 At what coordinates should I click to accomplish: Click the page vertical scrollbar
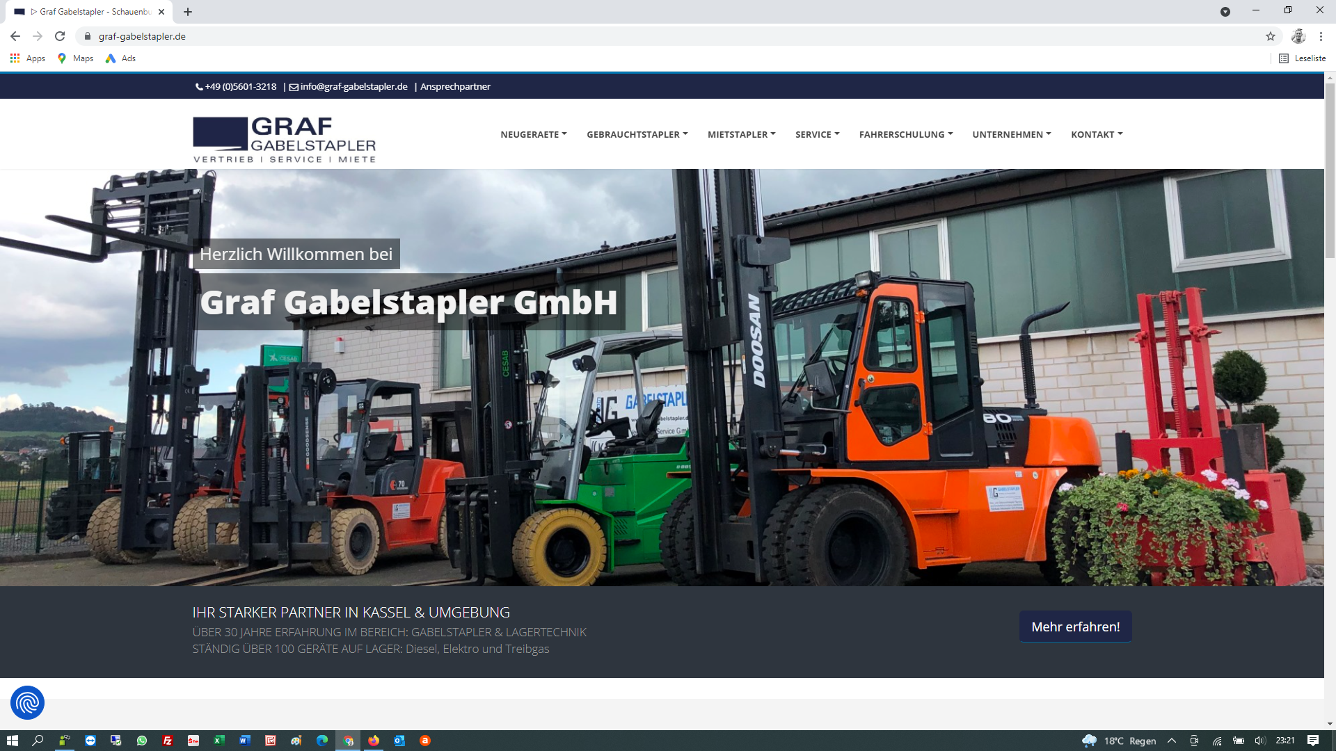[1330, 171]
